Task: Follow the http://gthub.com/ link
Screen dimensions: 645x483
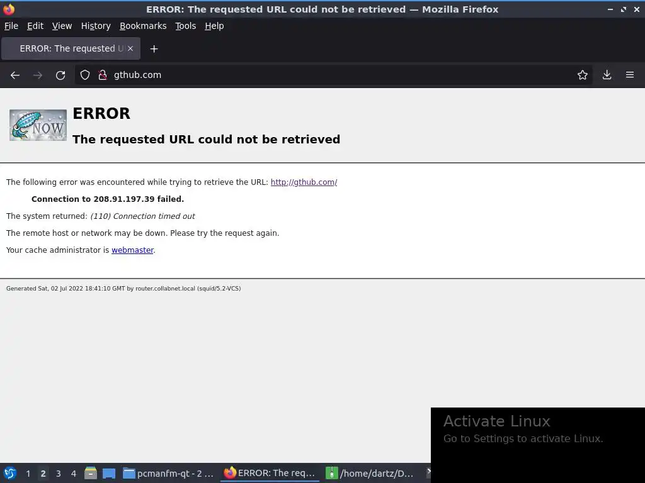Action: [x=304, y=182]
